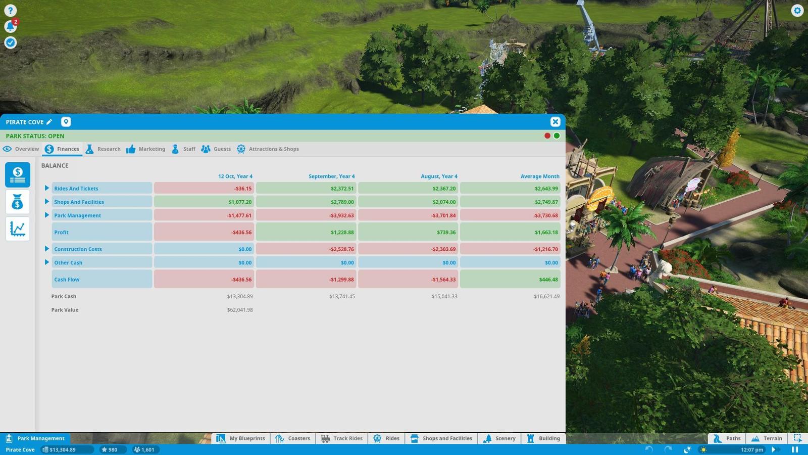Open the loans money bag sidebar icon
The width and height of the screenshot is (808, 455).
tap(18, 202)
